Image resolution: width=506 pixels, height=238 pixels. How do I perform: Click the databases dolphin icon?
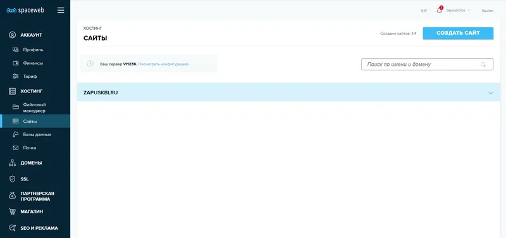coord(15,134)
